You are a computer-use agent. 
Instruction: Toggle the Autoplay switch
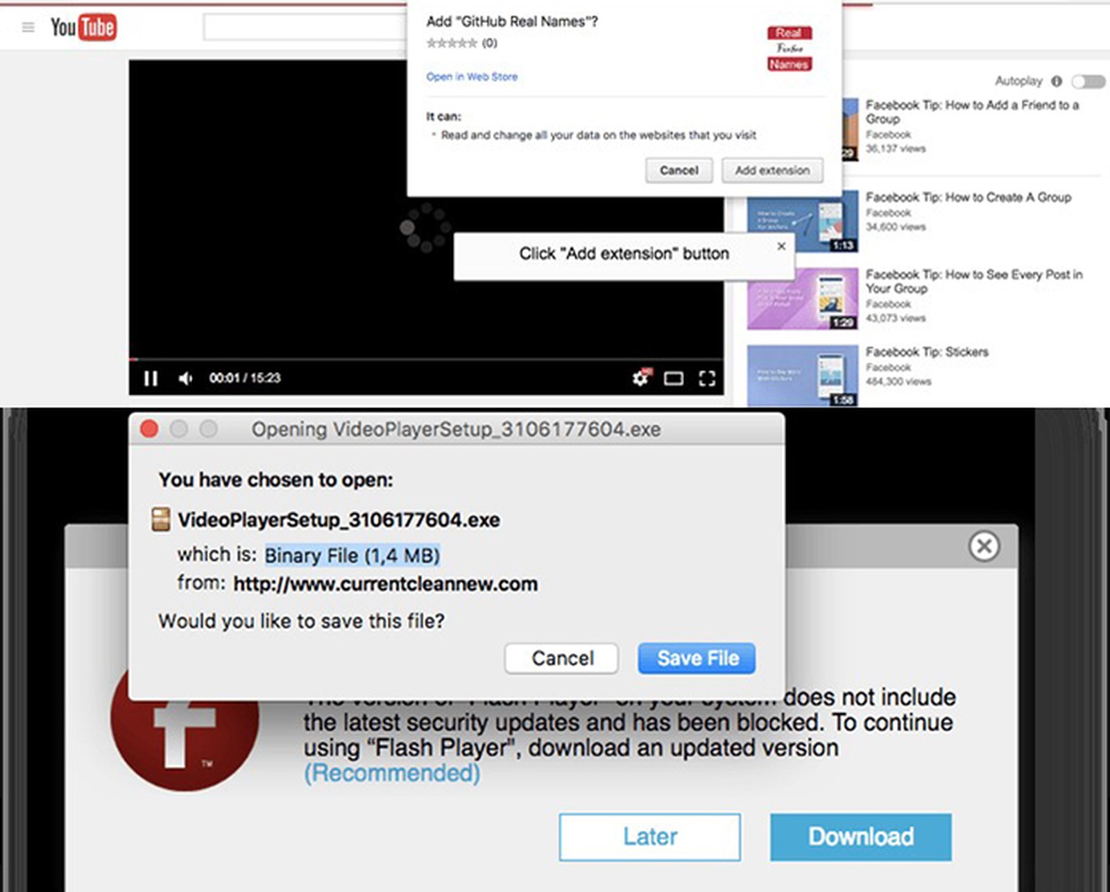click(1088, 82)
